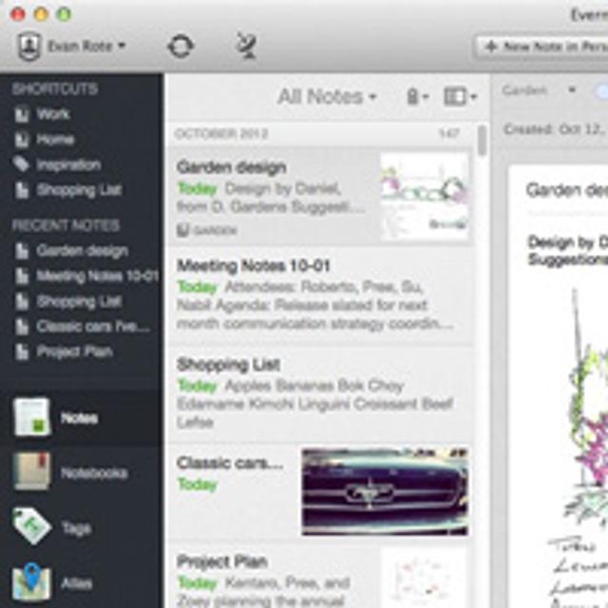Click the Created Oct 12 date text
The height and width of the screenshot is (608, 608).
pos(554,129)
